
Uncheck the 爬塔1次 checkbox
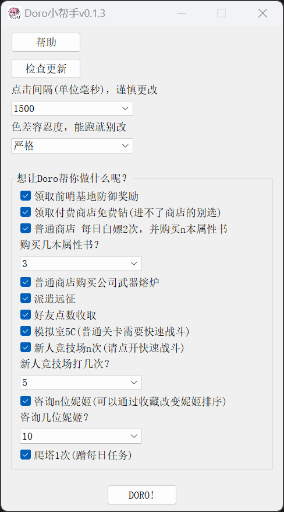(x=26, y=455)
